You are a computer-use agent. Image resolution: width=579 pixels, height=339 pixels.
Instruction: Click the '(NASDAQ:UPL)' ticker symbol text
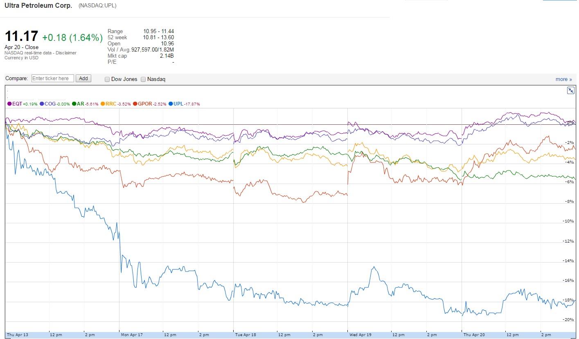coord(98,6)
